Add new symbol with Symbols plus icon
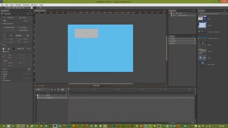The image size is (228, 128). [195, 41]
